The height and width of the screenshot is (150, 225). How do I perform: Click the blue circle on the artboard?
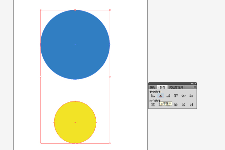[x=75, y=44]
